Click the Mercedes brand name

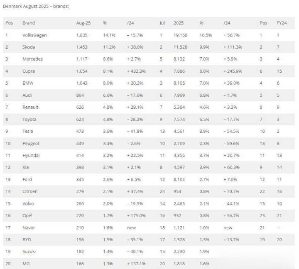[x=32, y=59]
